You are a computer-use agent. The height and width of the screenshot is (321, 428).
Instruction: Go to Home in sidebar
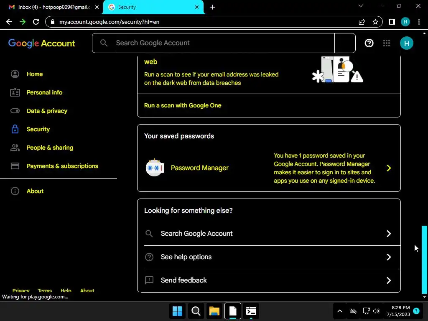pos(35,74)
